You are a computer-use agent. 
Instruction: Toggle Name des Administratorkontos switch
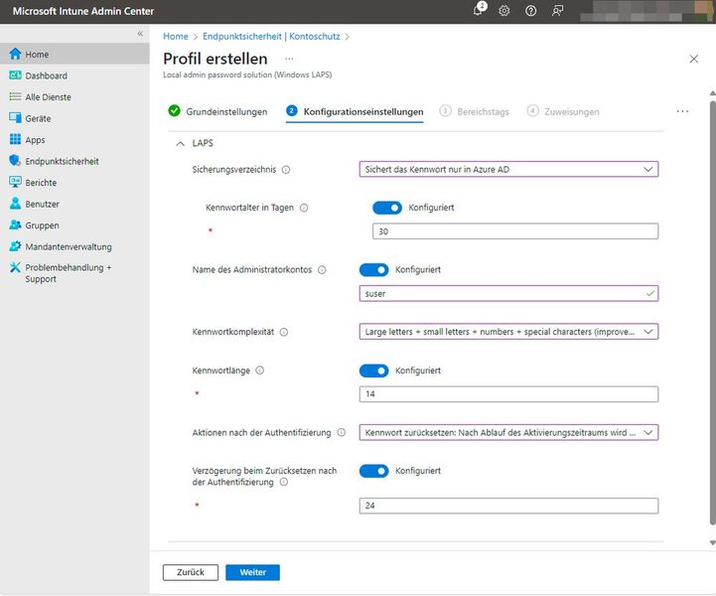pyautogui.click(x=373, y=270)
